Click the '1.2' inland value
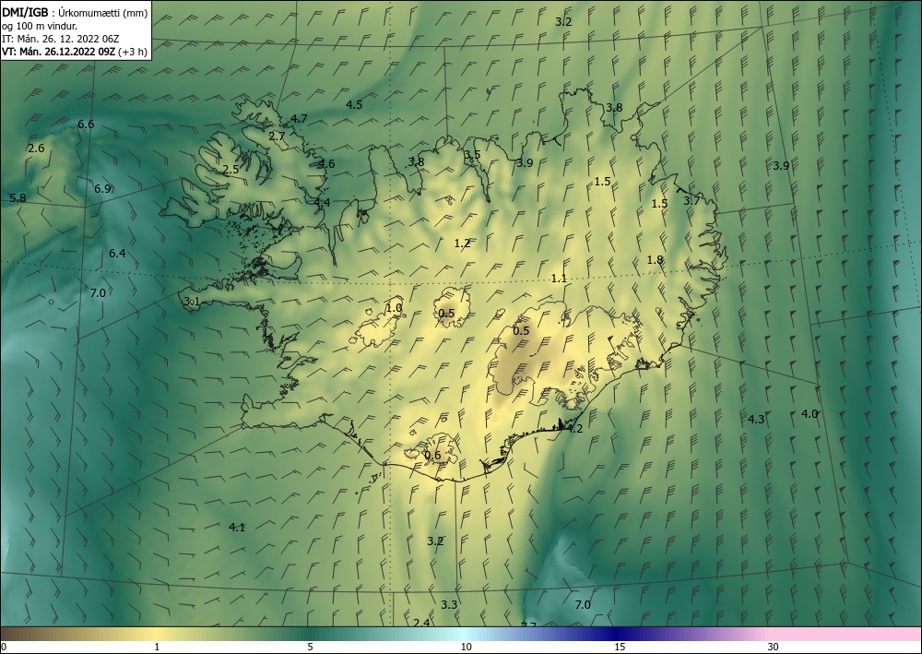Viewport: 922px width, 654px height. pos(462,243)
